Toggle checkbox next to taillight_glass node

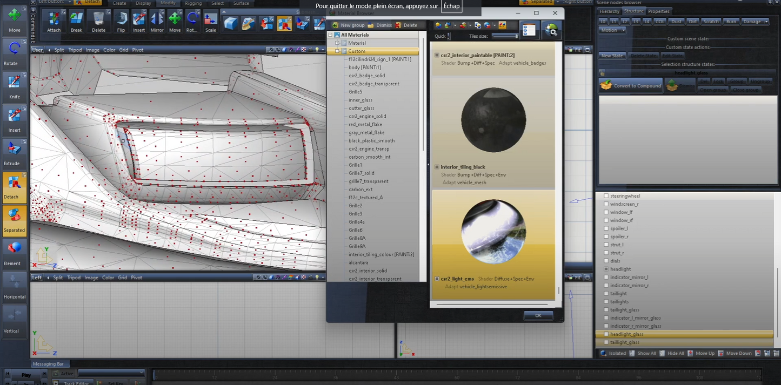tap(606, 310)
